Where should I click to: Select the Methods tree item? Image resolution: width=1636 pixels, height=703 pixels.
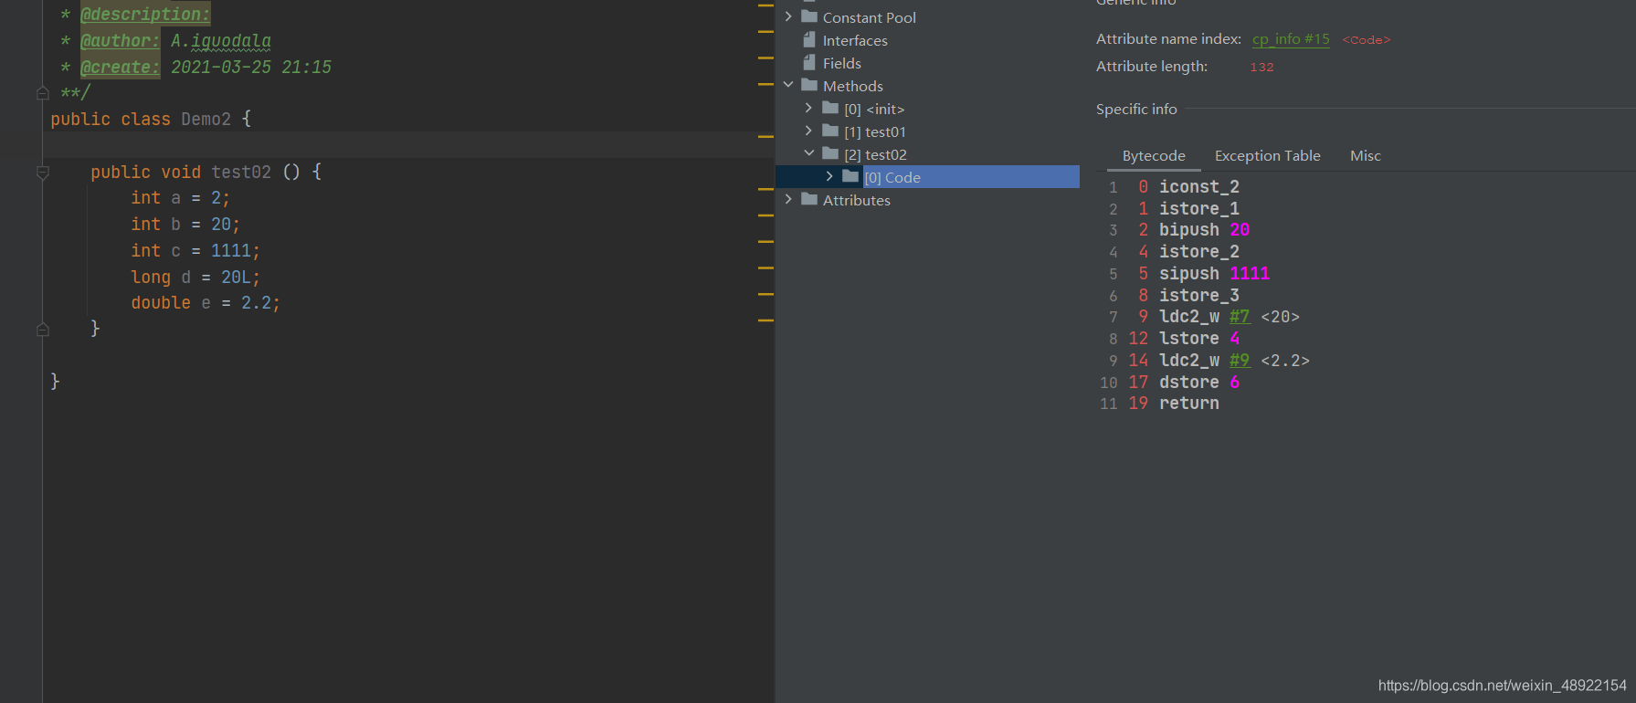(853, 86)
